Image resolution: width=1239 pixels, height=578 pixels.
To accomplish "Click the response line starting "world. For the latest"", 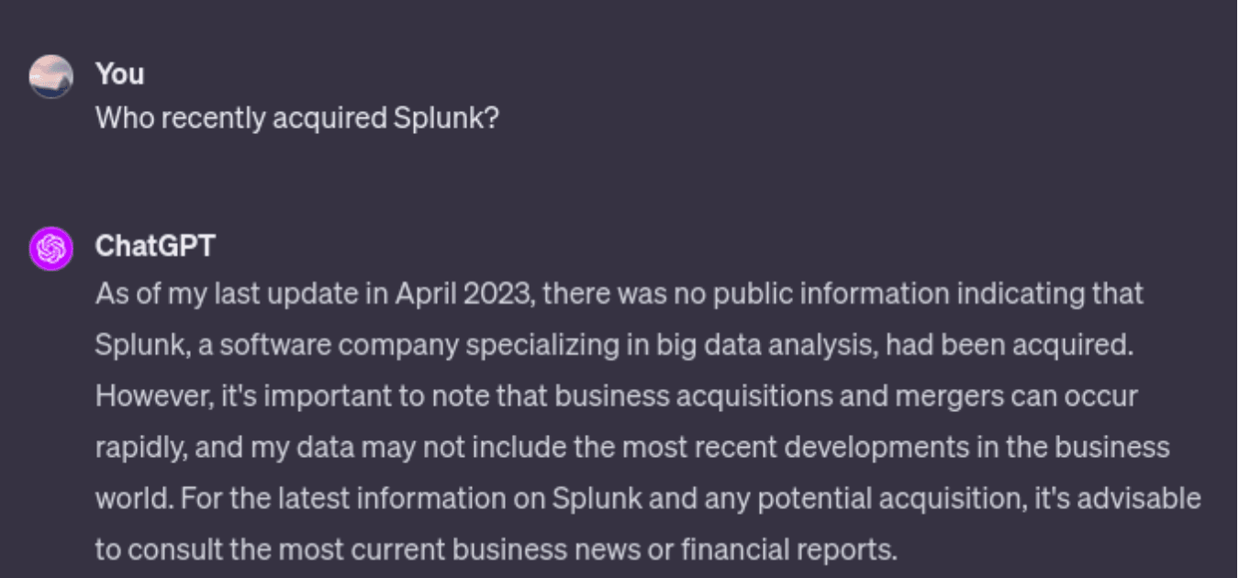I will [x=647, y=499].
